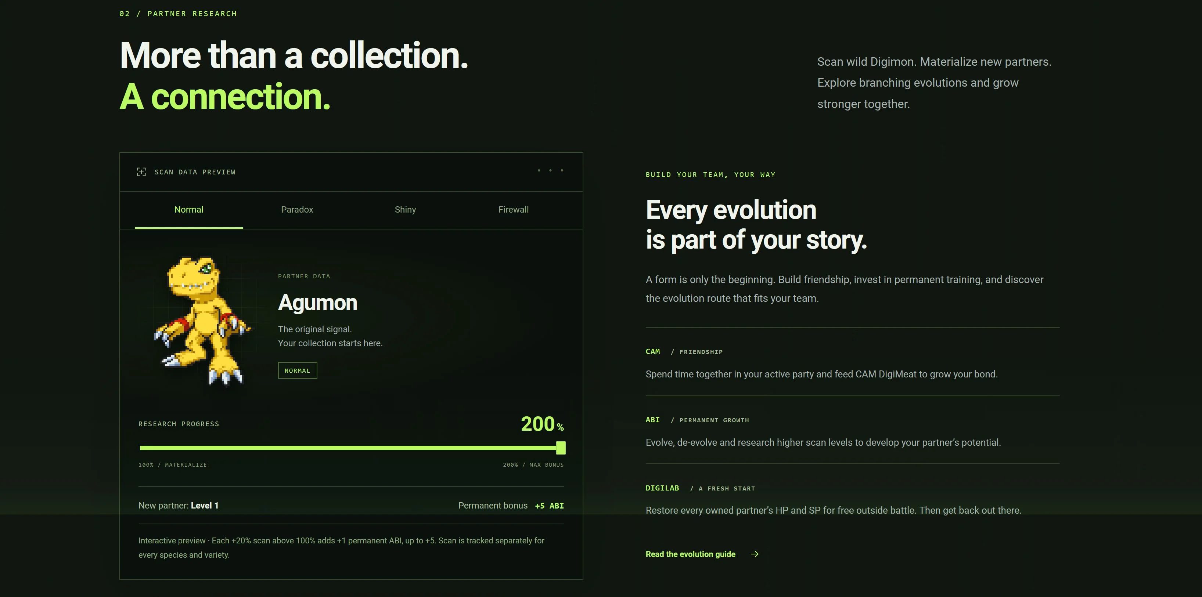
Task: Click the NORMAL badge under Agumon
Action: 298,370
